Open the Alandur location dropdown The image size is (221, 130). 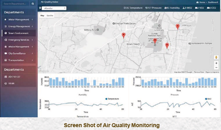coord(54,8)
